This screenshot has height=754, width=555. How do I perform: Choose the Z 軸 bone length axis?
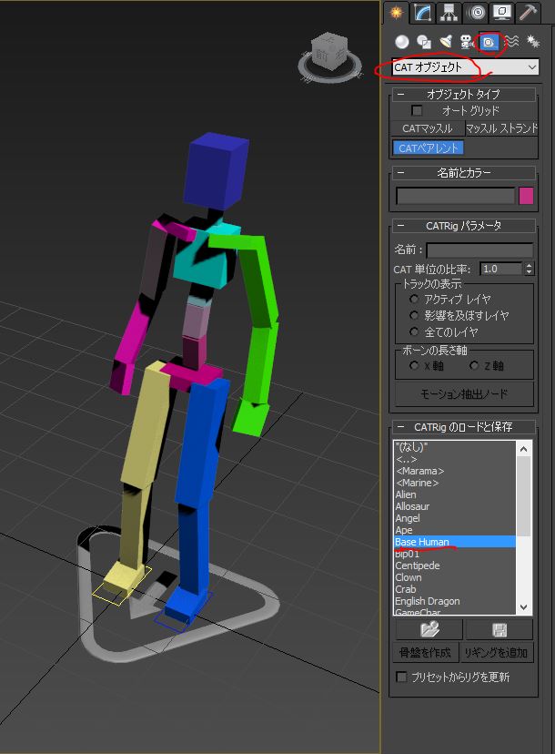click(474, 365)
